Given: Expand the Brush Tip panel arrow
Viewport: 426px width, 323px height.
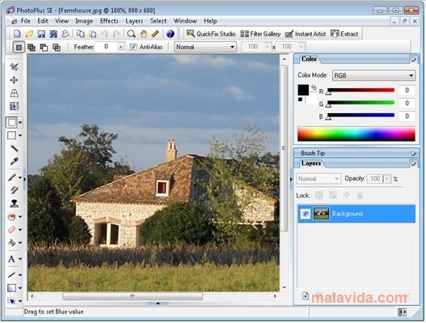Looking at the screenshot, I should (x=414, y=154).
